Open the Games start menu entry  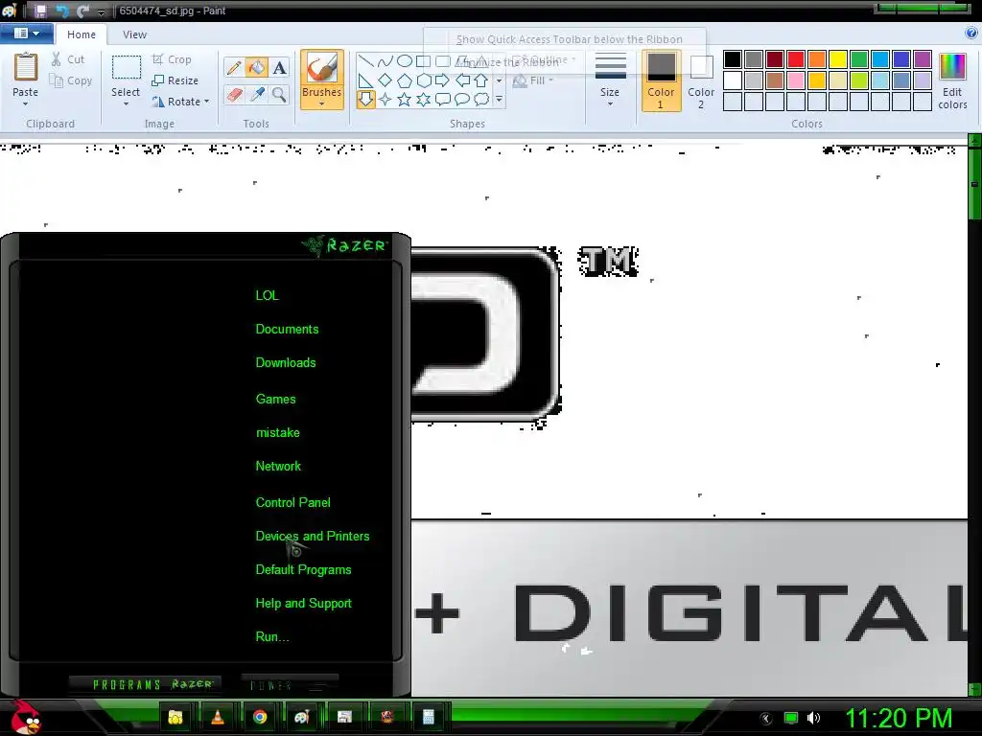coord(275,400)
